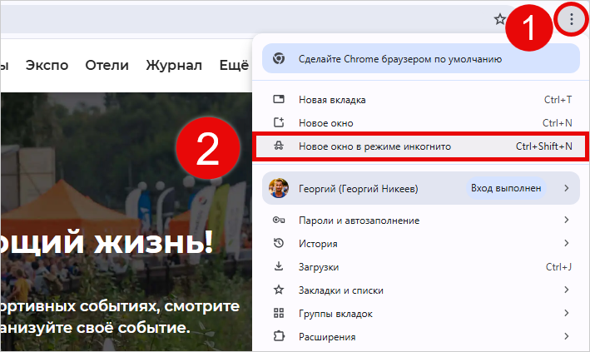Viewport: 590px width, 352px height.
Task: Click the Ctrl+J shortcut label
Action: [x=558, y=267]
